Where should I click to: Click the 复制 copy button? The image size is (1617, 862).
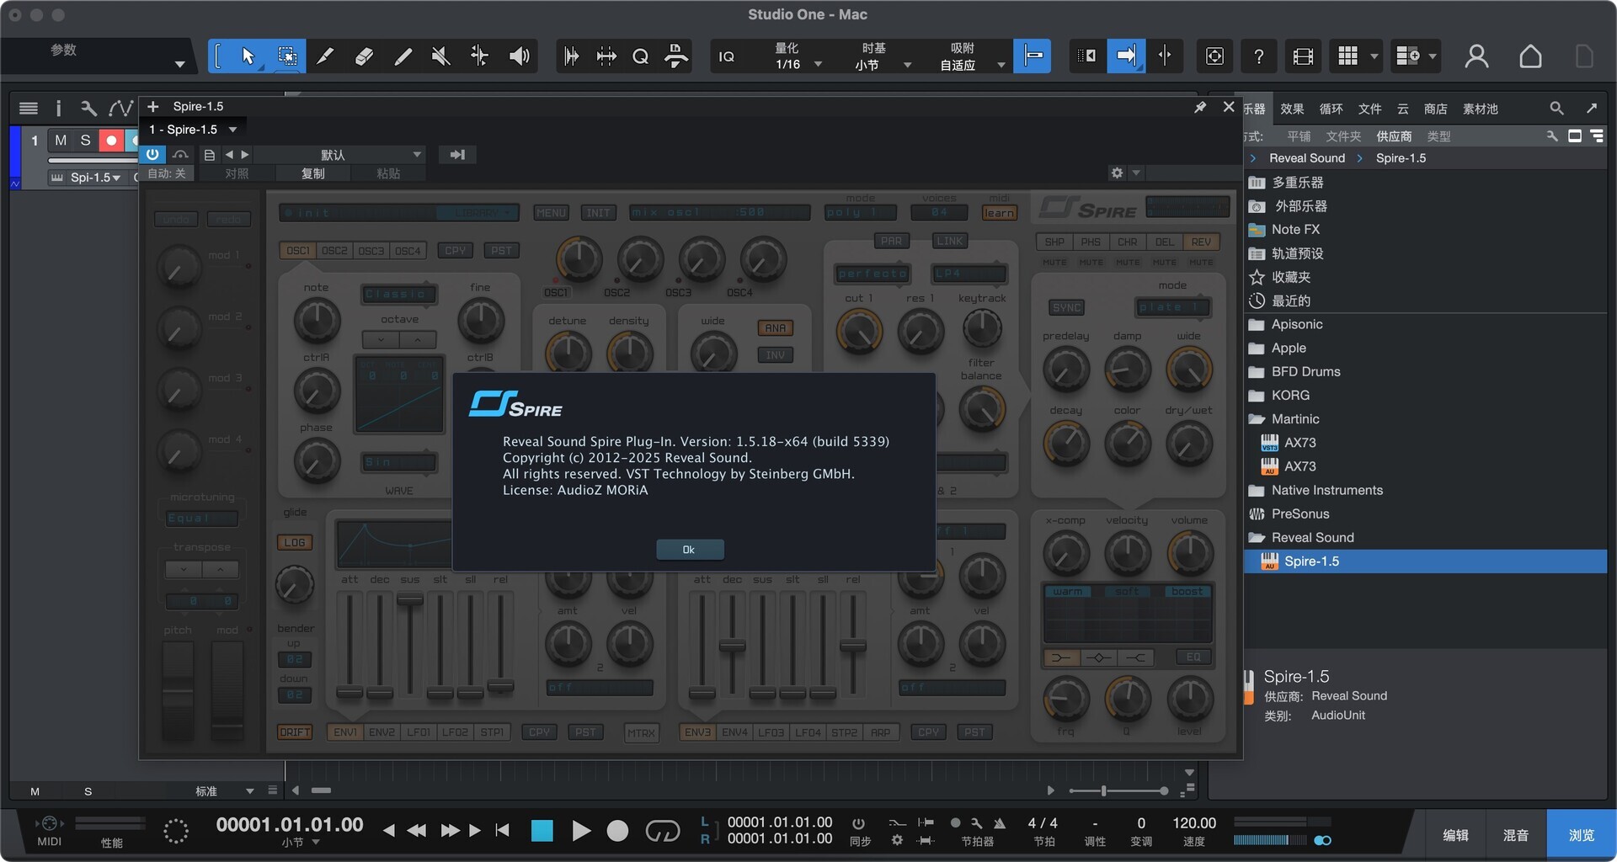(312, 173)
